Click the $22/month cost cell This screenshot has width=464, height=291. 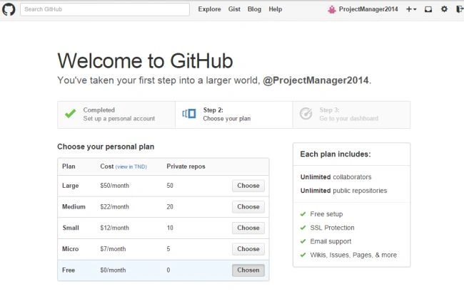[x=114, y=207]
